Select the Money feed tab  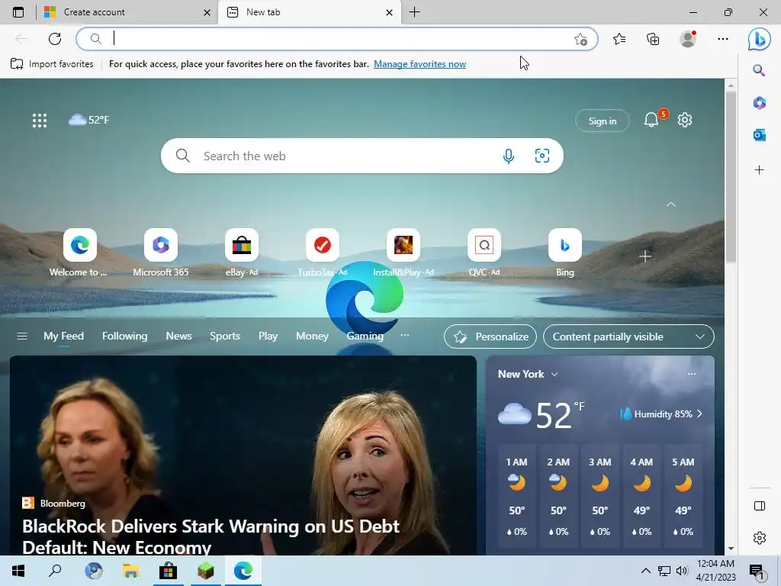click(312, 336)
